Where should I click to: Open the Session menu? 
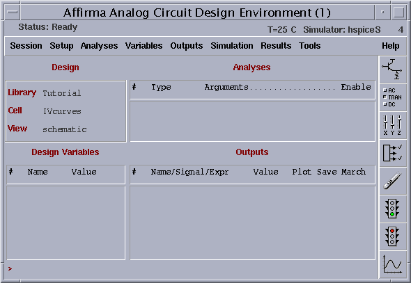(26, 46)
